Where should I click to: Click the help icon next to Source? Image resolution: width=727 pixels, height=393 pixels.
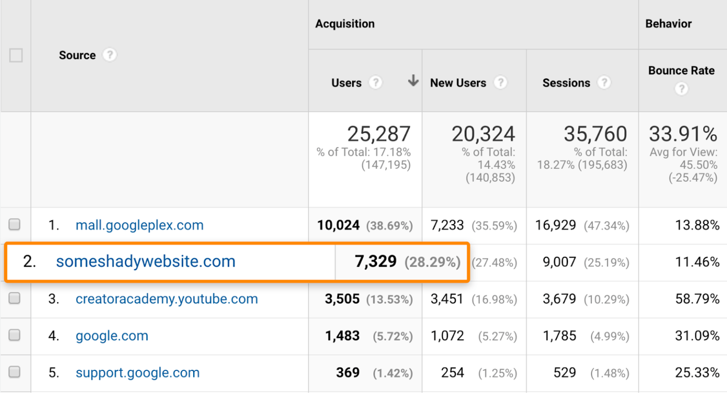pyautogui.click(x=109, y=55)
